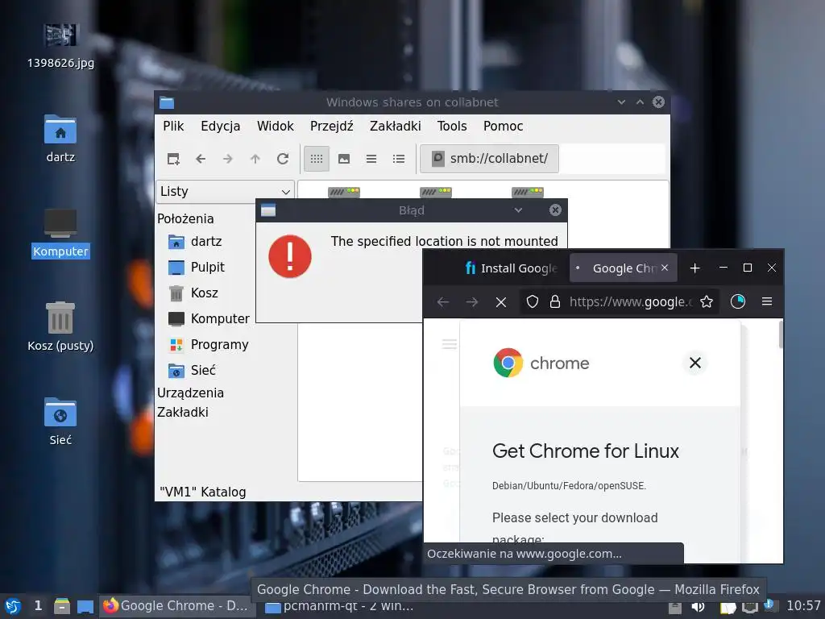The width and height of the screenshot is (825, 619).
Task: Open a new Firefox tab
Action: tap(694, 268)
